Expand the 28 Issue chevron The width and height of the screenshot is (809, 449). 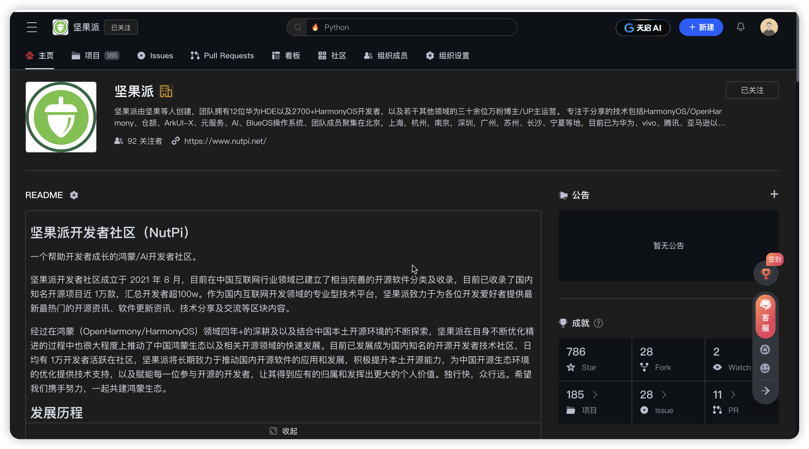[x=664, y=395]
